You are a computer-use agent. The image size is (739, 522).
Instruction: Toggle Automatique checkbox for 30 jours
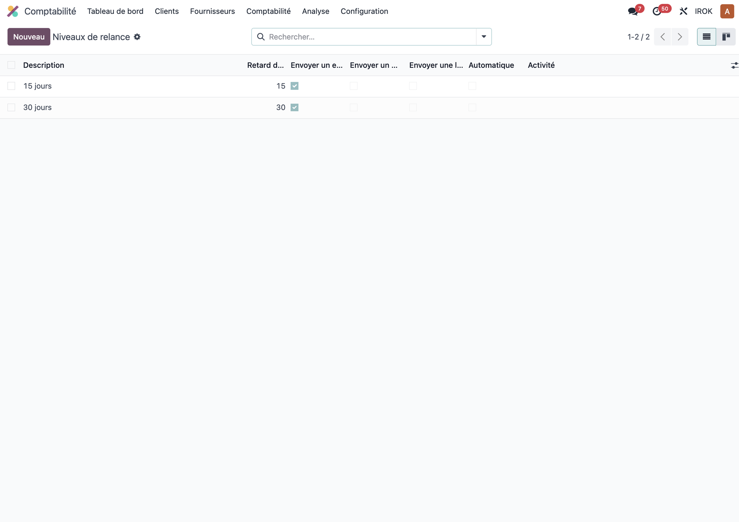(472, 107)
